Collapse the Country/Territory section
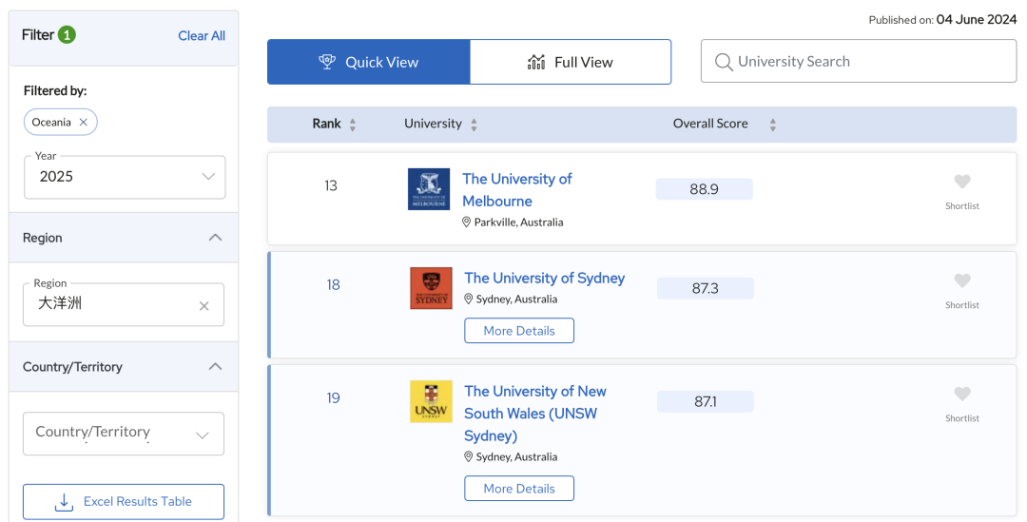Image resolution: width=1027 pixels, height=522 pixels. coord(215,367)
